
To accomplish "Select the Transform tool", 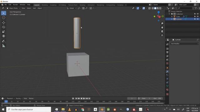I will 3,36.
